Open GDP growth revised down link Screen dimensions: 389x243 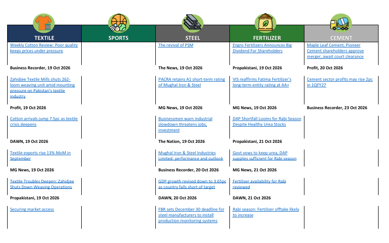pos(192,184)
